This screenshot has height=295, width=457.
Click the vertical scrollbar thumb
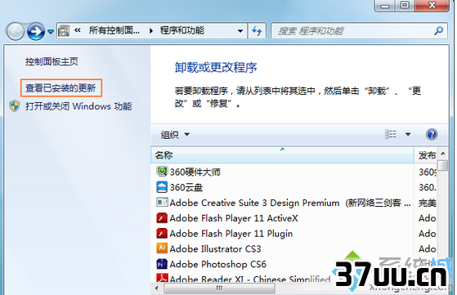coord(443,165)
